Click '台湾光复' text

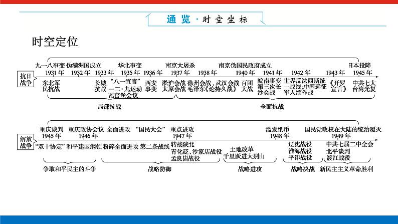364,89
